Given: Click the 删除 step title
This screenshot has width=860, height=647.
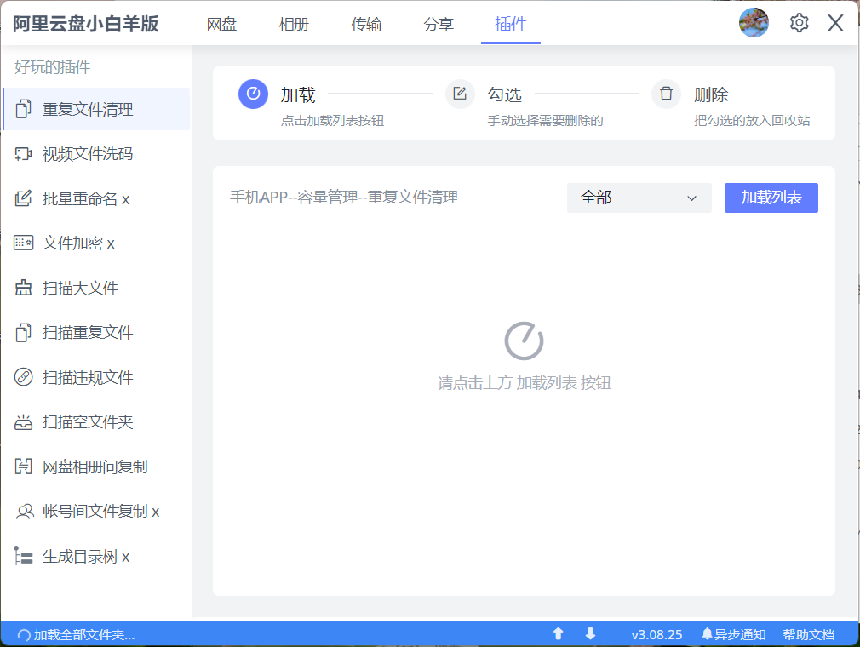Looking at the screenshot, I should coord(711,94).
